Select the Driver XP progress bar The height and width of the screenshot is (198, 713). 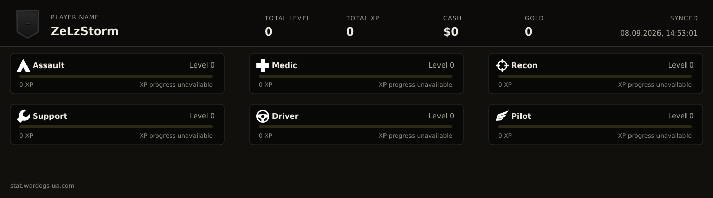[355, 127]
